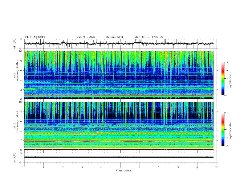Click the "4" tick on the Time axis

101,167
